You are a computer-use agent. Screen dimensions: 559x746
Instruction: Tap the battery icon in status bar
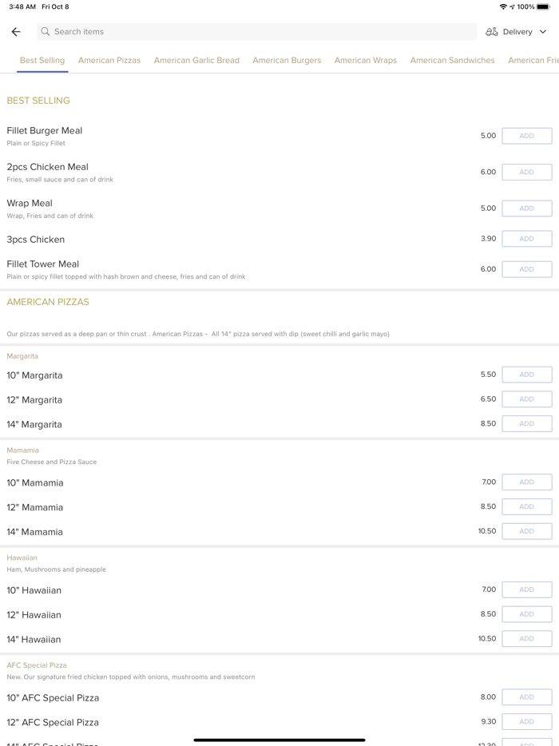pyautogui.click(x=543, y=6)
